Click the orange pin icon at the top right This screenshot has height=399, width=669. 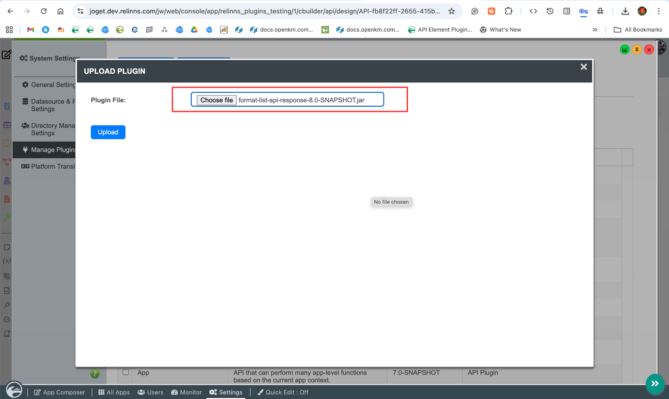click(637, 50)
